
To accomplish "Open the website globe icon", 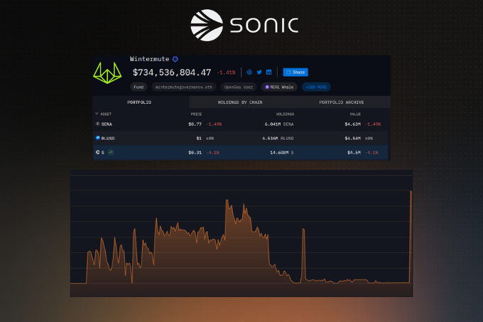I will tap(249, 72).
